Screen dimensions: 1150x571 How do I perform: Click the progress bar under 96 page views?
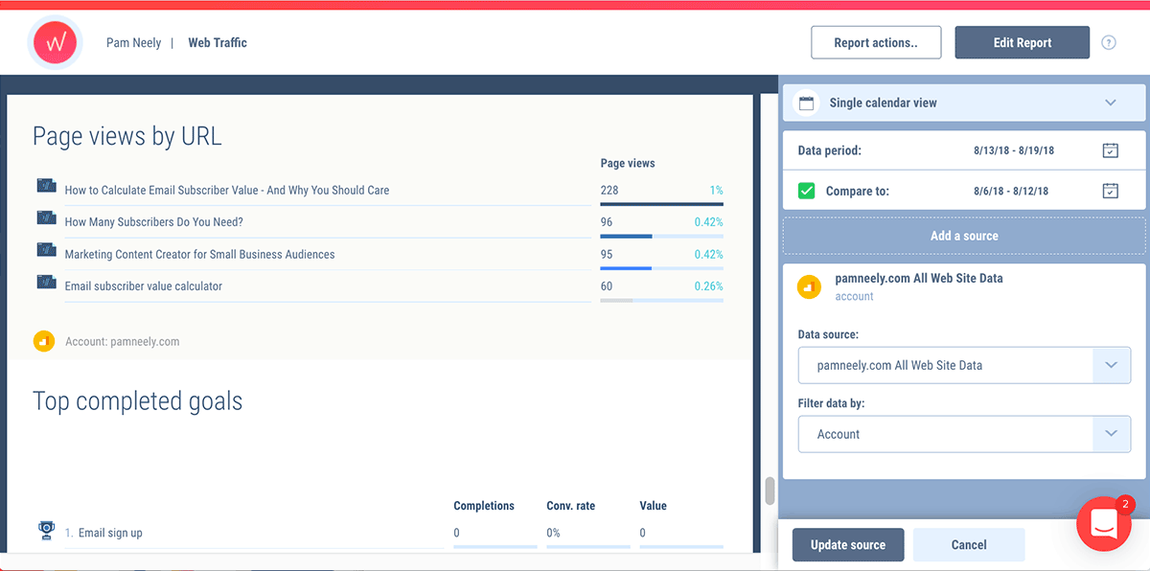(x=662, y=236)
